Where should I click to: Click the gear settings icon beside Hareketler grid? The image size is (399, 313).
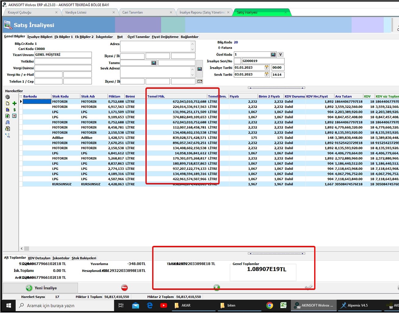(8, 97)
